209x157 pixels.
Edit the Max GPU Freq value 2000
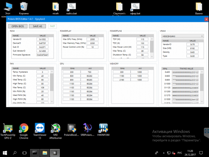92,39
